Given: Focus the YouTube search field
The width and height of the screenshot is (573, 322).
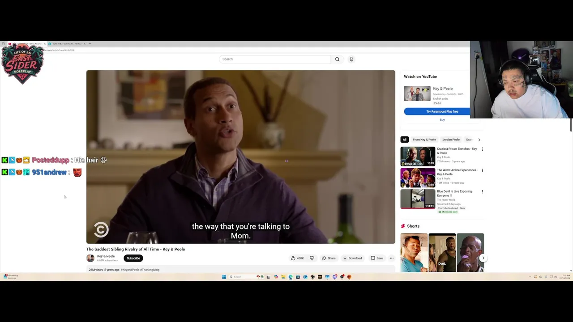Looking at the screenshot, I should point(275,59).
